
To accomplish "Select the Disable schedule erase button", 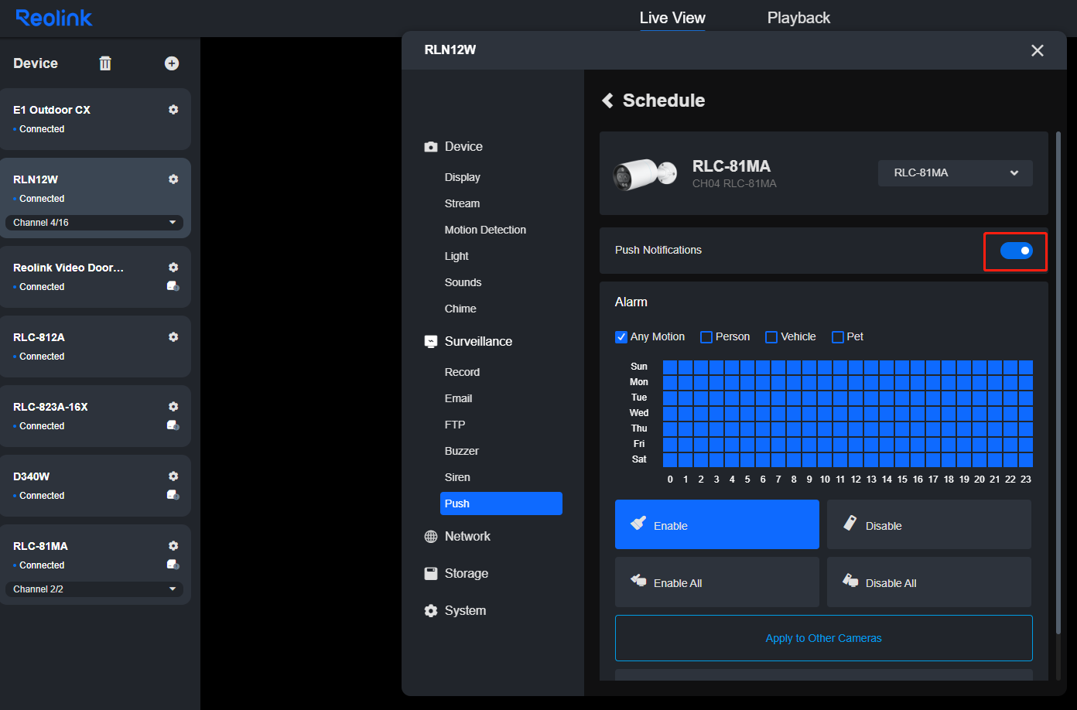I will click(x=929, y=524).
